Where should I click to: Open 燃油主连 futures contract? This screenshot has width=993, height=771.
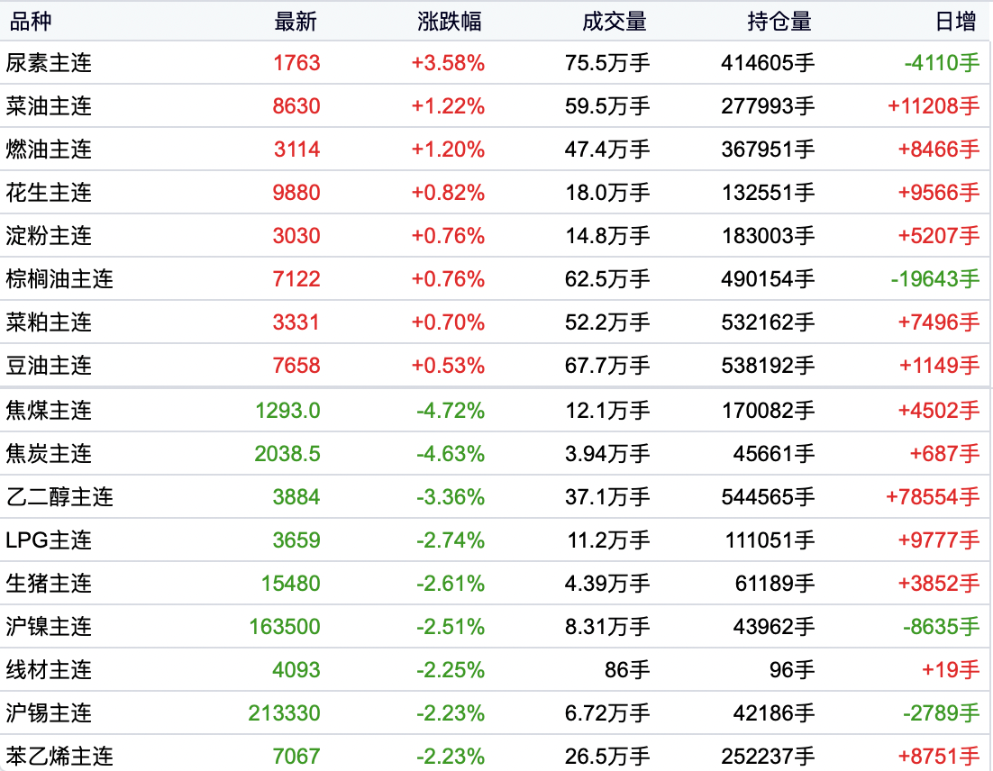tap(50, 150)
